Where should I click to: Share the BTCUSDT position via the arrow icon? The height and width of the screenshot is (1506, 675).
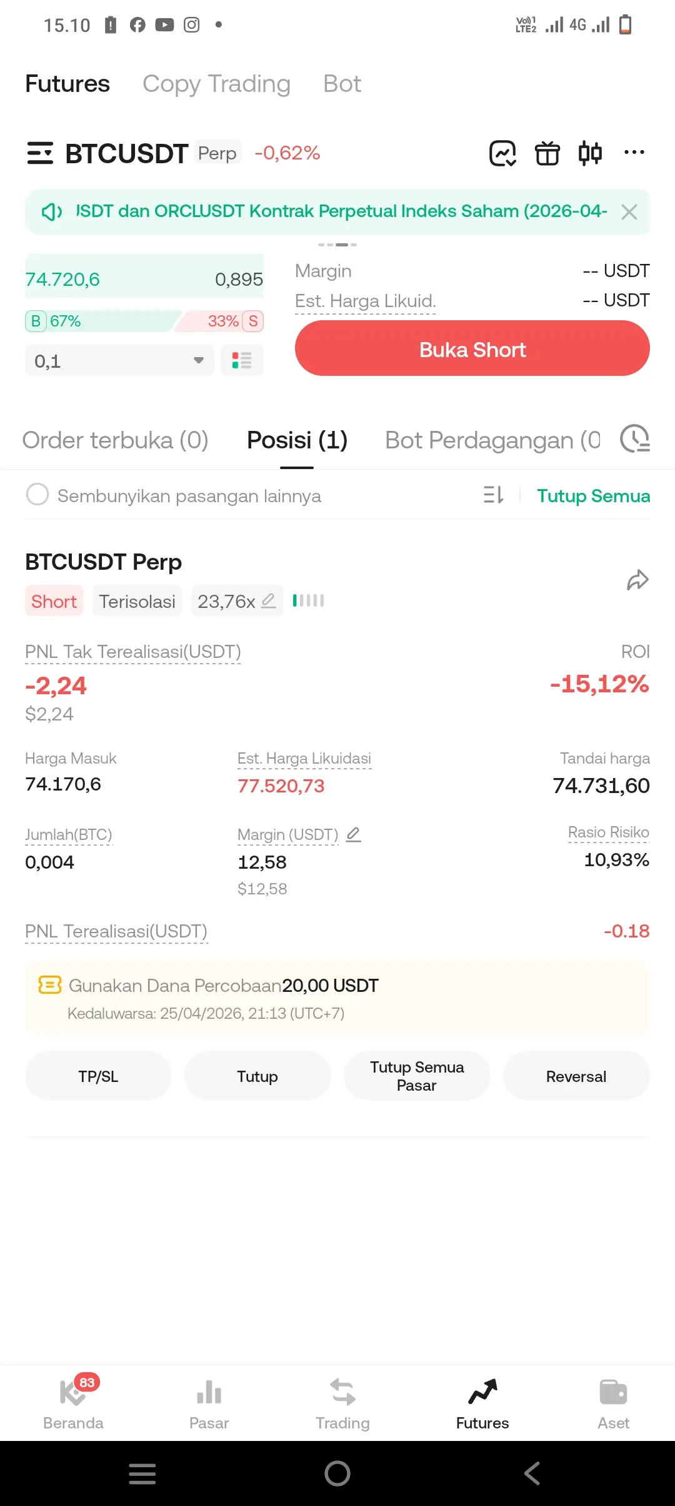tap(637, 580)
